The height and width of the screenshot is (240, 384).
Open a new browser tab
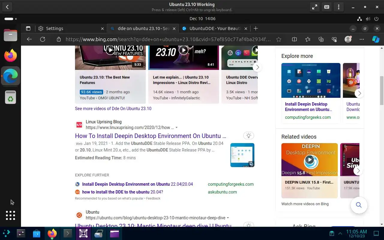coord(256,28)
